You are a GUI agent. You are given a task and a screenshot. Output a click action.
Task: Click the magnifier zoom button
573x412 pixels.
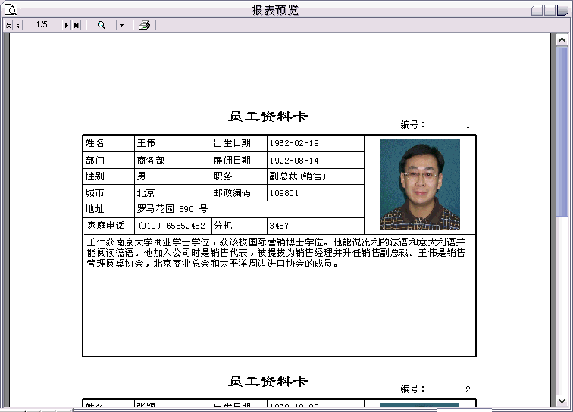[x=102, y=25]
